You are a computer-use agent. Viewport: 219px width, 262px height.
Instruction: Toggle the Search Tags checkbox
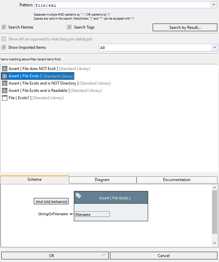[x=70, y=27]
